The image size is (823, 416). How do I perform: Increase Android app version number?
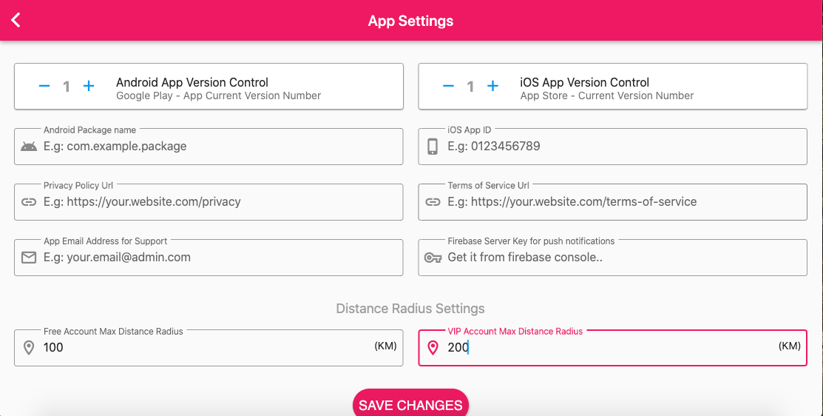click(x=89, y=87)
